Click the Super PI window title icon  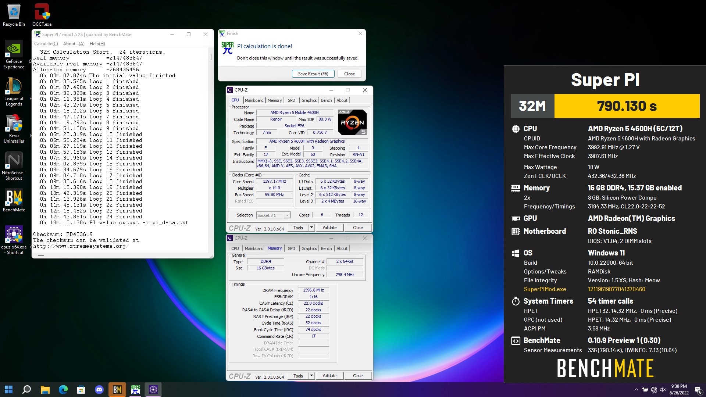[37, 34]
